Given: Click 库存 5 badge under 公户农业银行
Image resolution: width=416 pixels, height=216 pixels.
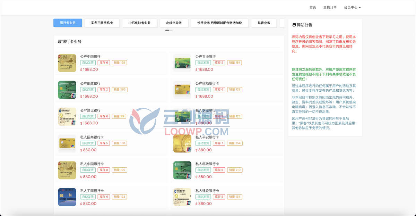Looking at the screenshot, I should pyautogui.click(x=219, y=63).
